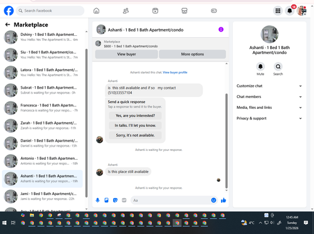Open Antonio conversation in list
This screenshot has width=314, height=234.
coord(43,161)
